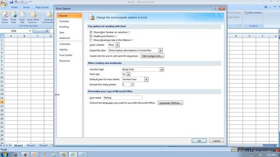
Task: Click in the User name field
Action: pyautogui.click(x=122, y=98)
